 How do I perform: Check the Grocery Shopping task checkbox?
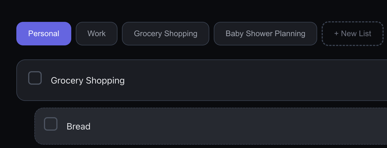point(35,78)
